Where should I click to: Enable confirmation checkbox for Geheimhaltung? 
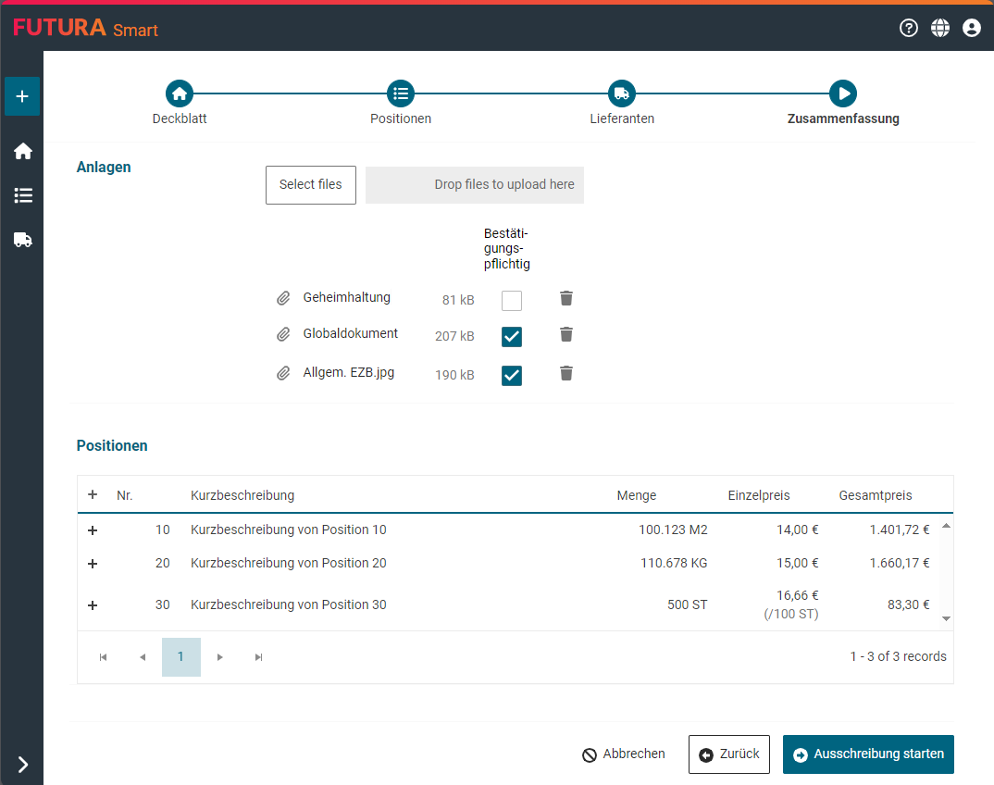pyautogui.click(x=511, y=300)
